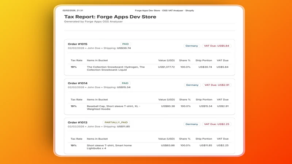
Task: Click the PAID badge on Order #1015
Action: [x=125, y=44]
